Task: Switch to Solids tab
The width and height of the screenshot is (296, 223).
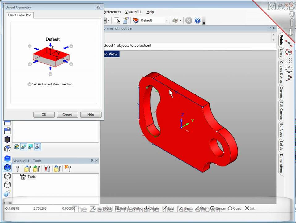Action: tap(281, 145)
